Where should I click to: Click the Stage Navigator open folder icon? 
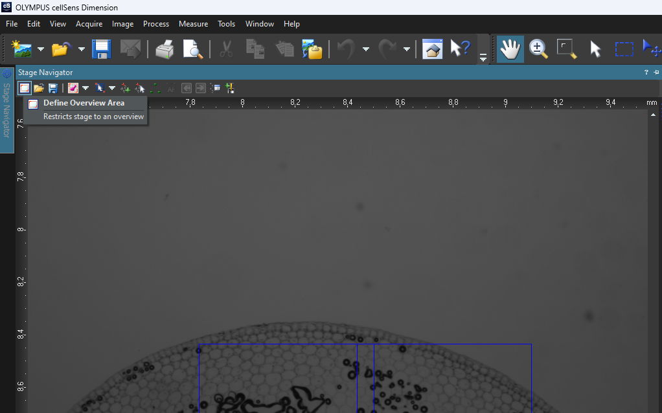pyautogui.click(x=39, y=88)
